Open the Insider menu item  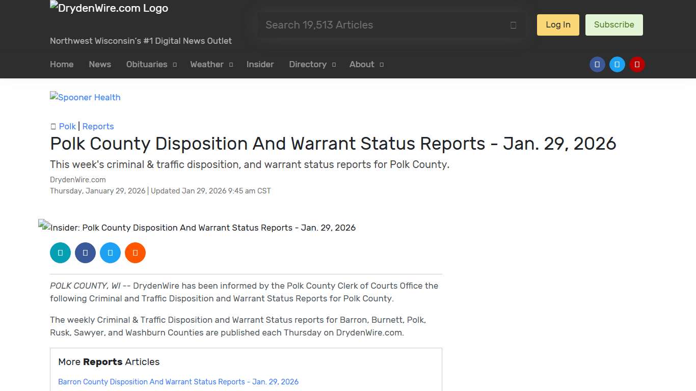[x=260, y=64]
